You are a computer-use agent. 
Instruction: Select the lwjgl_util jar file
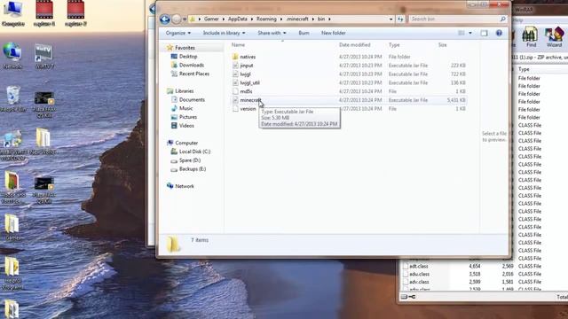pyautogui.click(x=249, y=82)
